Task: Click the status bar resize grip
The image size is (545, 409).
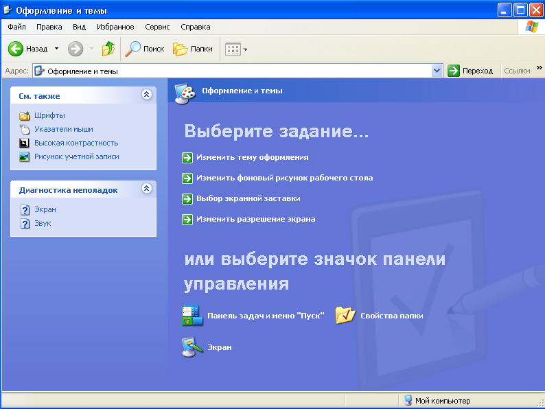Action: [540, 403]
